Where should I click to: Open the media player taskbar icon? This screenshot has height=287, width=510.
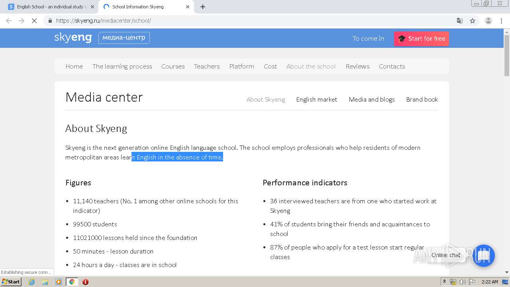pos(59,282)
